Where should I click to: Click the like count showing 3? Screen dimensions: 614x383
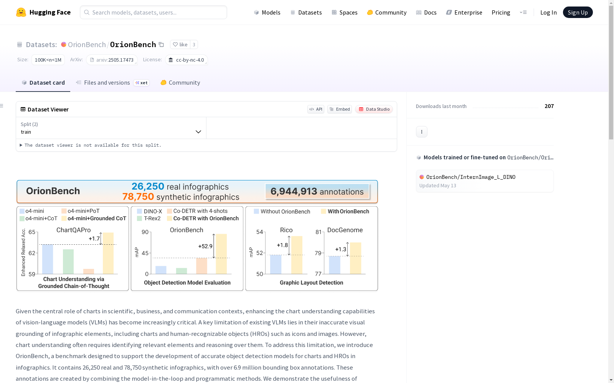coord(194,44)
